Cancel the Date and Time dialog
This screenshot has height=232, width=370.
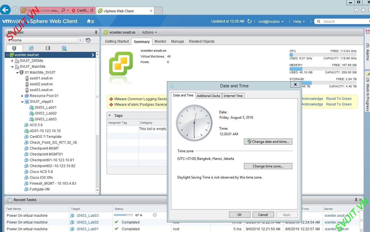tap(263, 214)
